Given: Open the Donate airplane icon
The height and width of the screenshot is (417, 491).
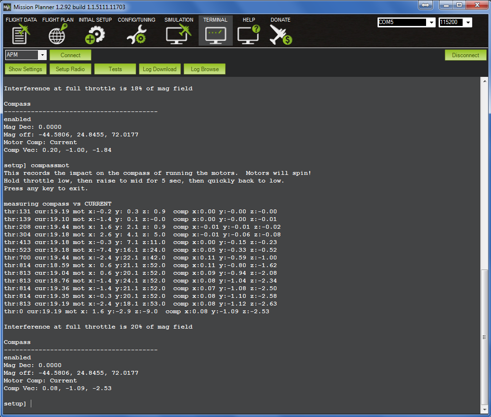Looking at the screenshot, I should (x=280, y=35).
